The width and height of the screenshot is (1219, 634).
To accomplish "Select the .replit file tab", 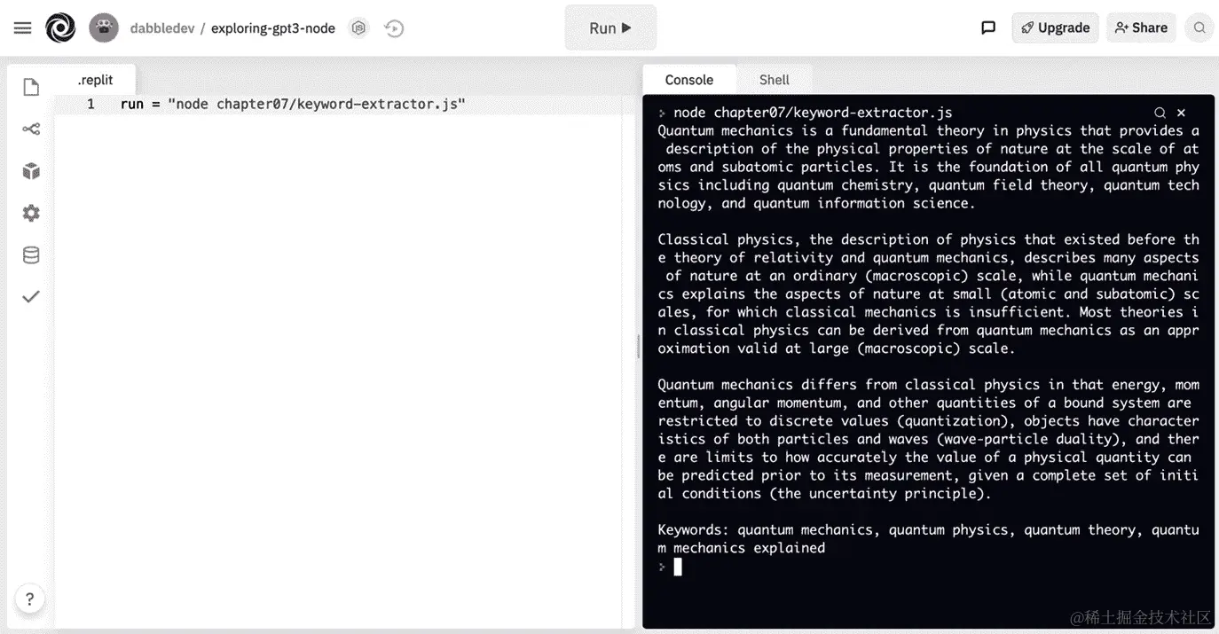I will (x=95, y=79).
